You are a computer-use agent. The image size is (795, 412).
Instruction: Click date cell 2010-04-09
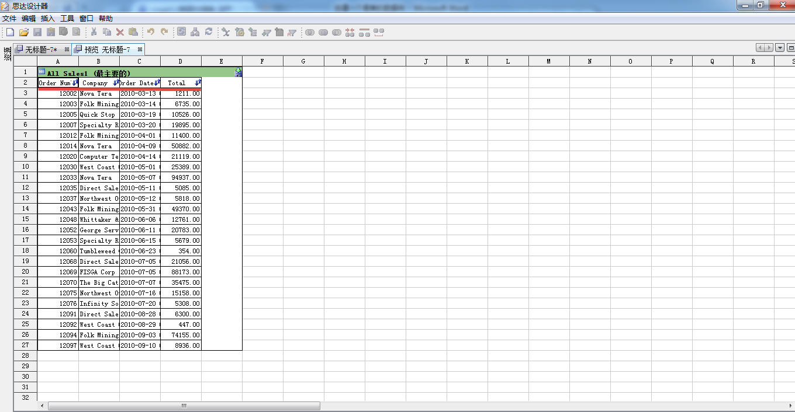140,146
